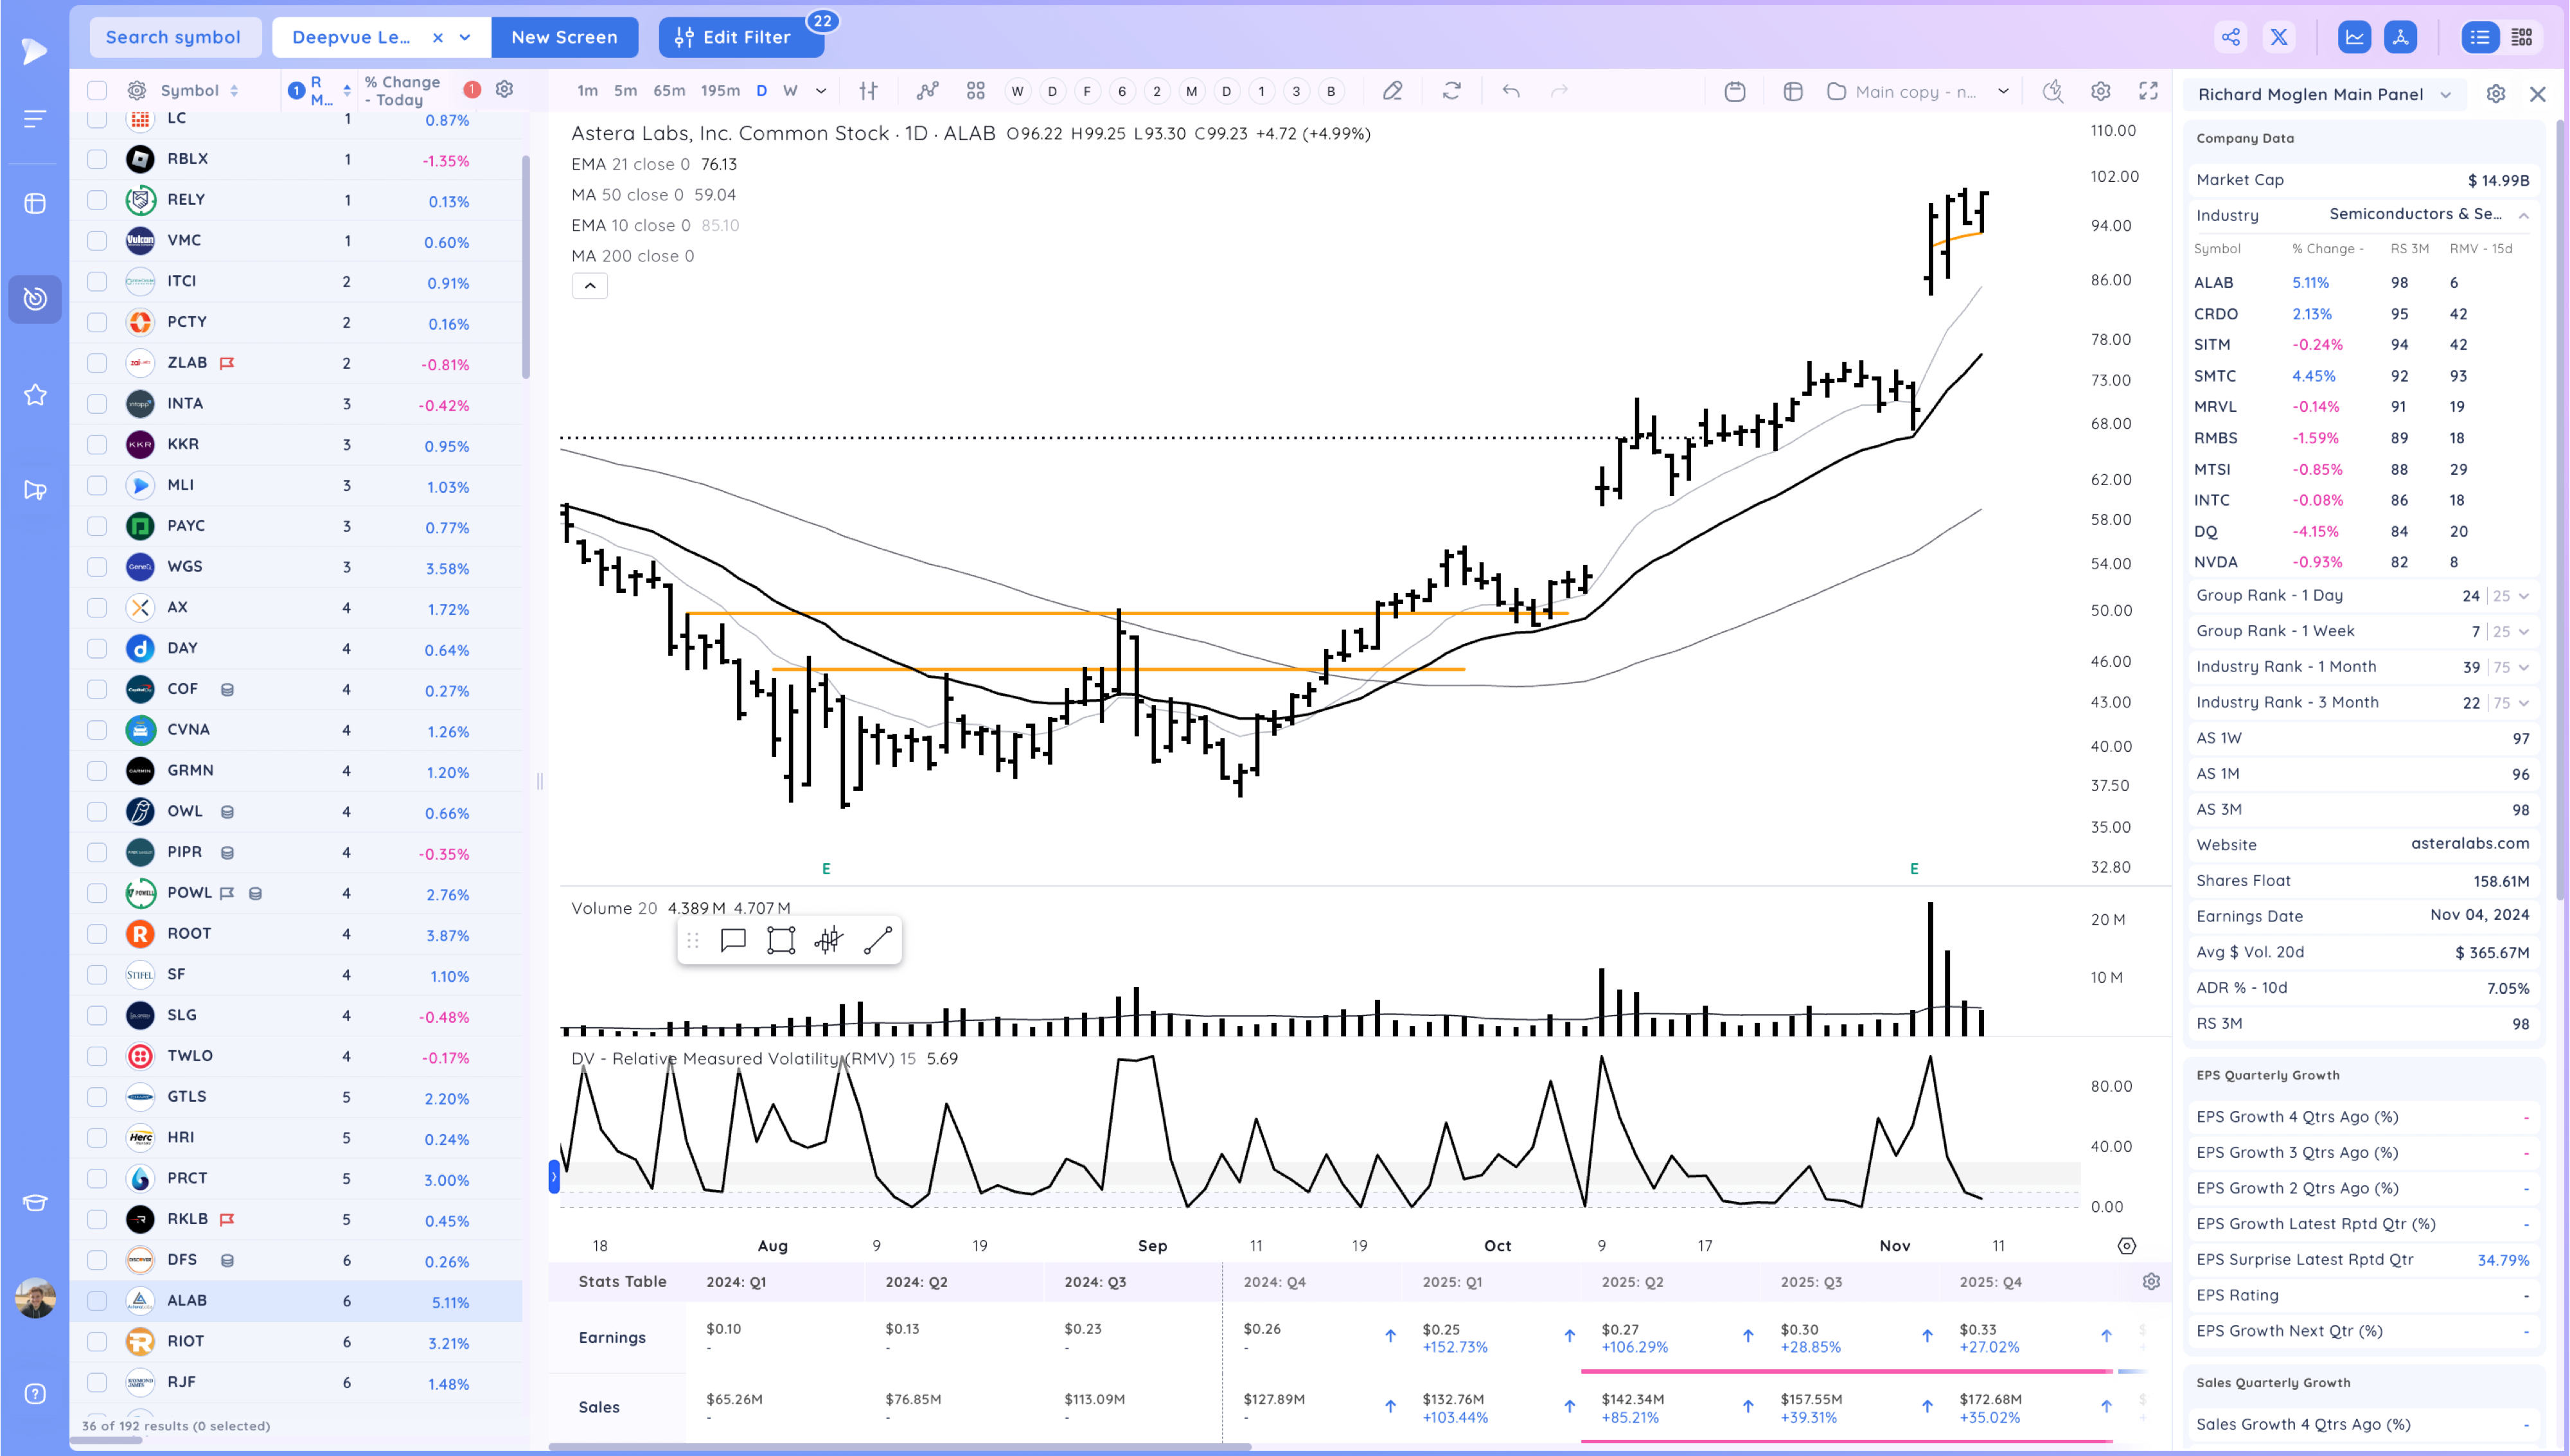This screenshot has width=2570, height=1456.
Task: Collapse the indicator legend chevron
Action: coord(590,286)
